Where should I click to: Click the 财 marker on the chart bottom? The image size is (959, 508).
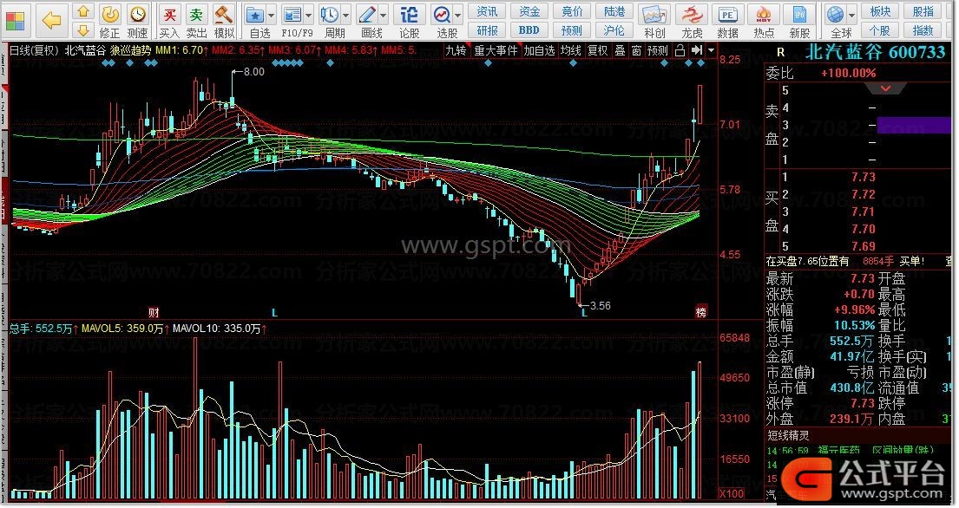click(x=154, y=313)
